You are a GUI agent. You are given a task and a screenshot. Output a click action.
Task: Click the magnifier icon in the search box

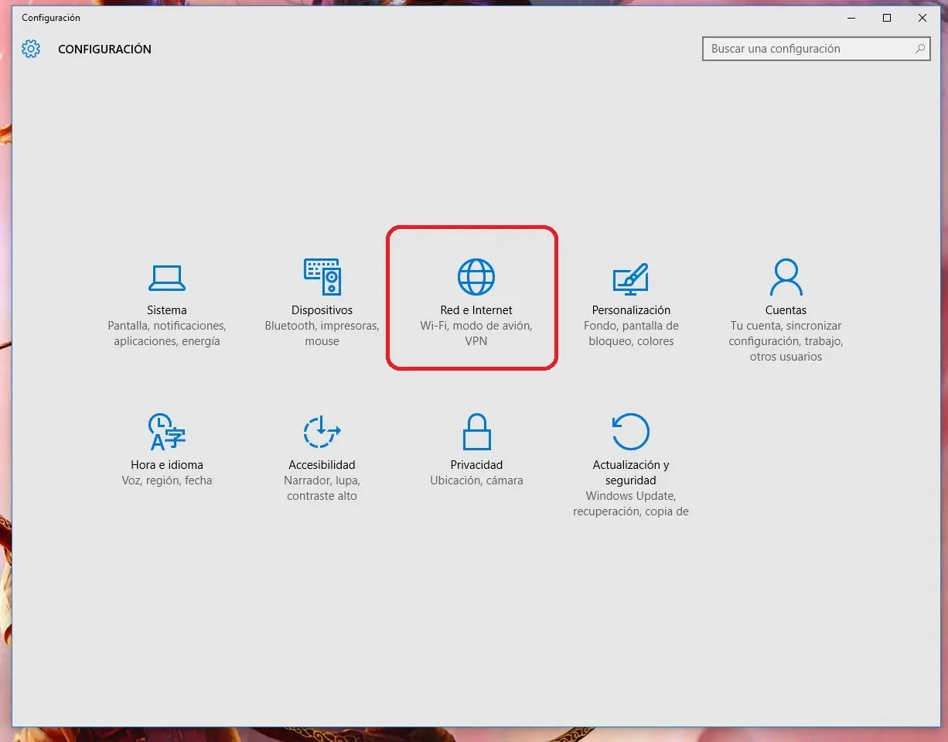[919, 49]
